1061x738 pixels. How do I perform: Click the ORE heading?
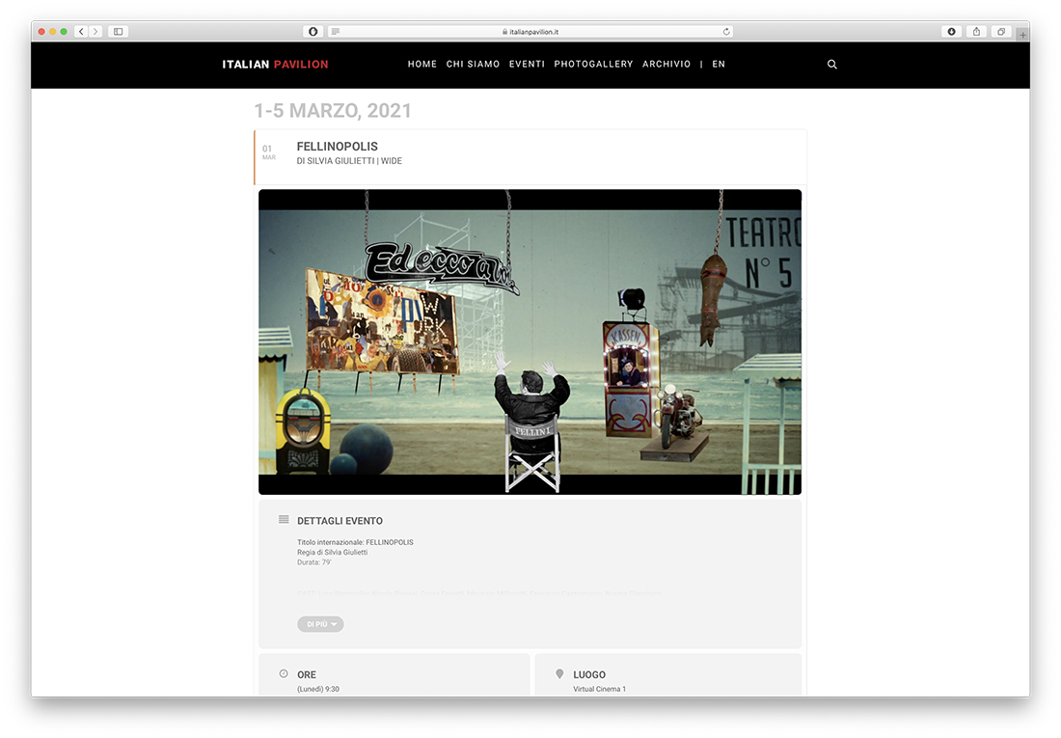coord(307,674)
